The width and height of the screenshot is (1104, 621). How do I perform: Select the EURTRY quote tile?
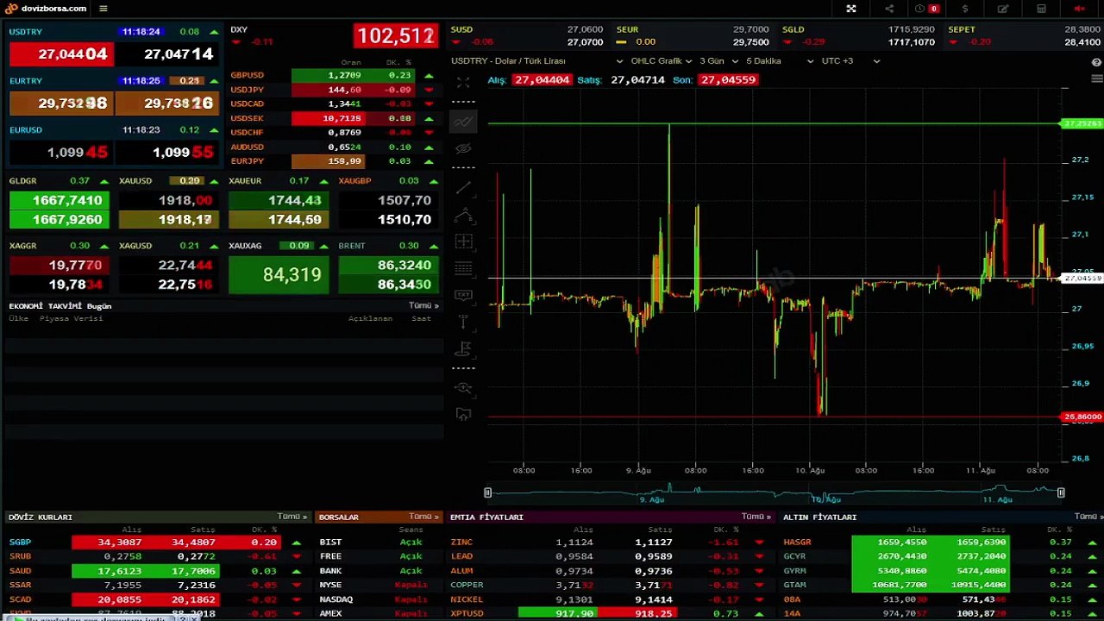tap(114, 96)
